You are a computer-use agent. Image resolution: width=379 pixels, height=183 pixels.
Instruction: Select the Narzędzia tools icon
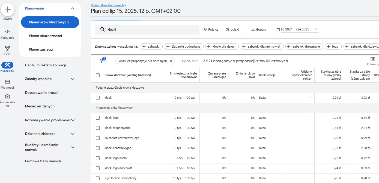pyautogui.click(x=7, y=65)
